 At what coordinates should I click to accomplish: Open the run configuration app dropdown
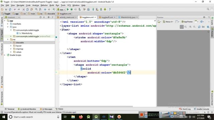(x=61, y=9)
